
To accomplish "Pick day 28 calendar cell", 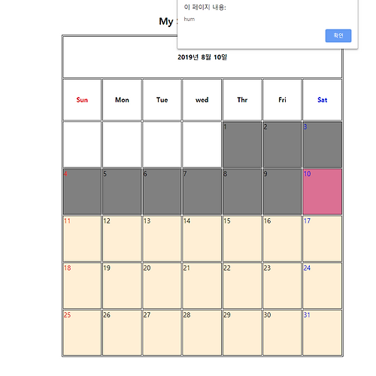I will [202, 332].
